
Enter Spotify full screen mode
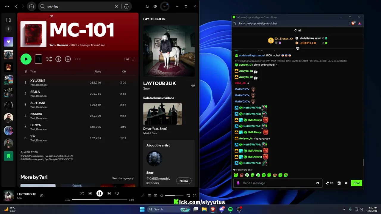click(x=195, y=196)
